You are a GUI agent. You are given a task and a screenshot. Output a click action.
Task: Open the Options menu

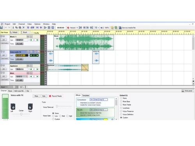click(37, 24)
